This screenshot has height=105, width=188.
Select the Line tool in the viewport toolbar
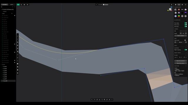pos(18,36)
